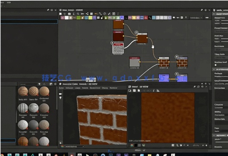Image resolution: width=228 pixels, height=156 pixels.
Task: Click the view mode icon in library toolbar
Action: (51, 84)
